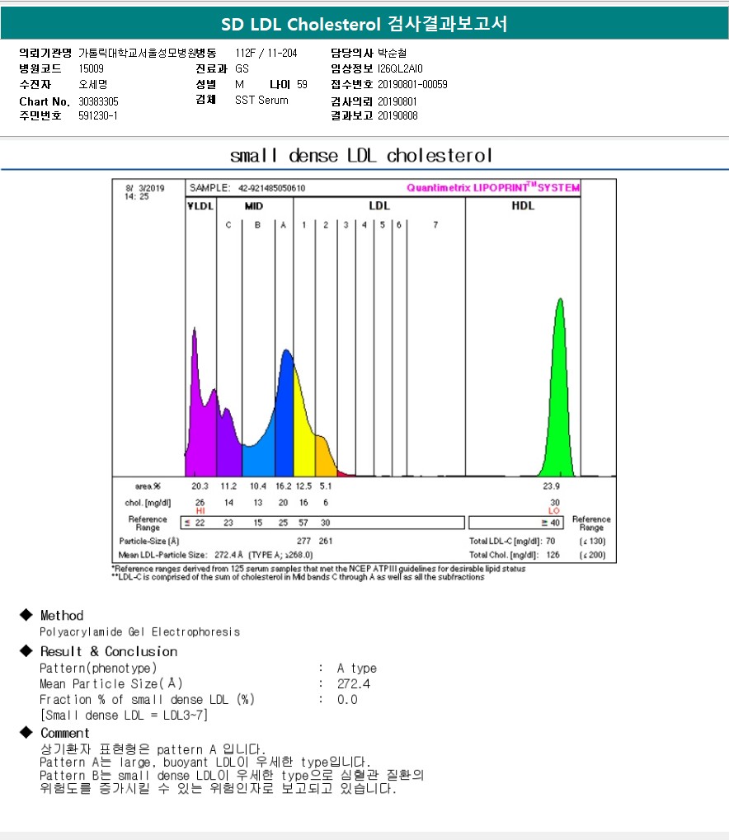
Task: Select the small dense LDL fraction '0.0'
Action: [347, 700]
